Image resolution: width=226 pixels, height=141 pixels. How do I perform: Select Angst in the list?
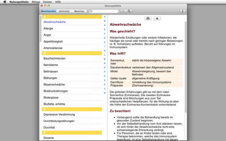tap(72, 35)
